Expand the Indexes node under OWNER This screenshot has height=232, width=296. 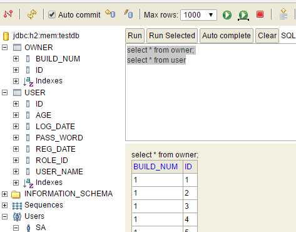(x=16, y=81)
